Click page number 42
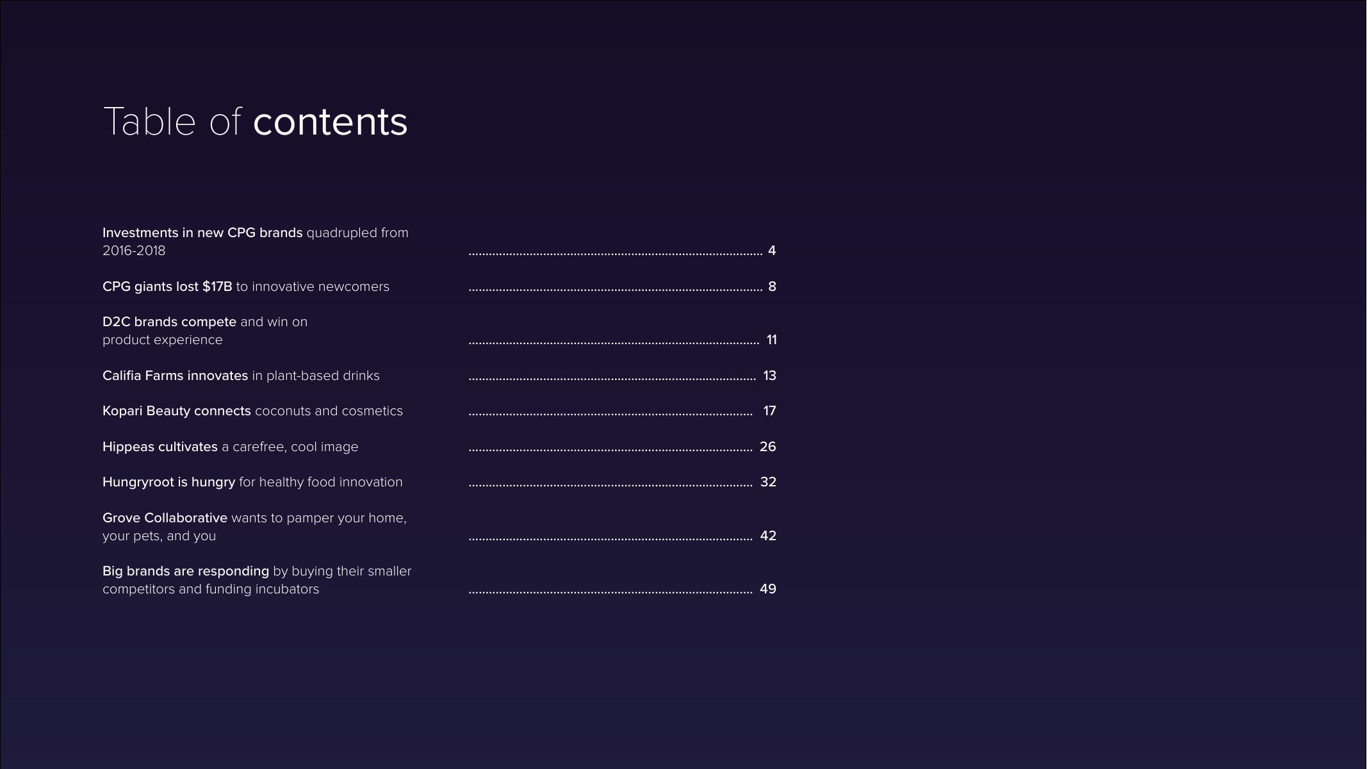The width and height of the screenshot is (1367, 769). pos(768,536)
